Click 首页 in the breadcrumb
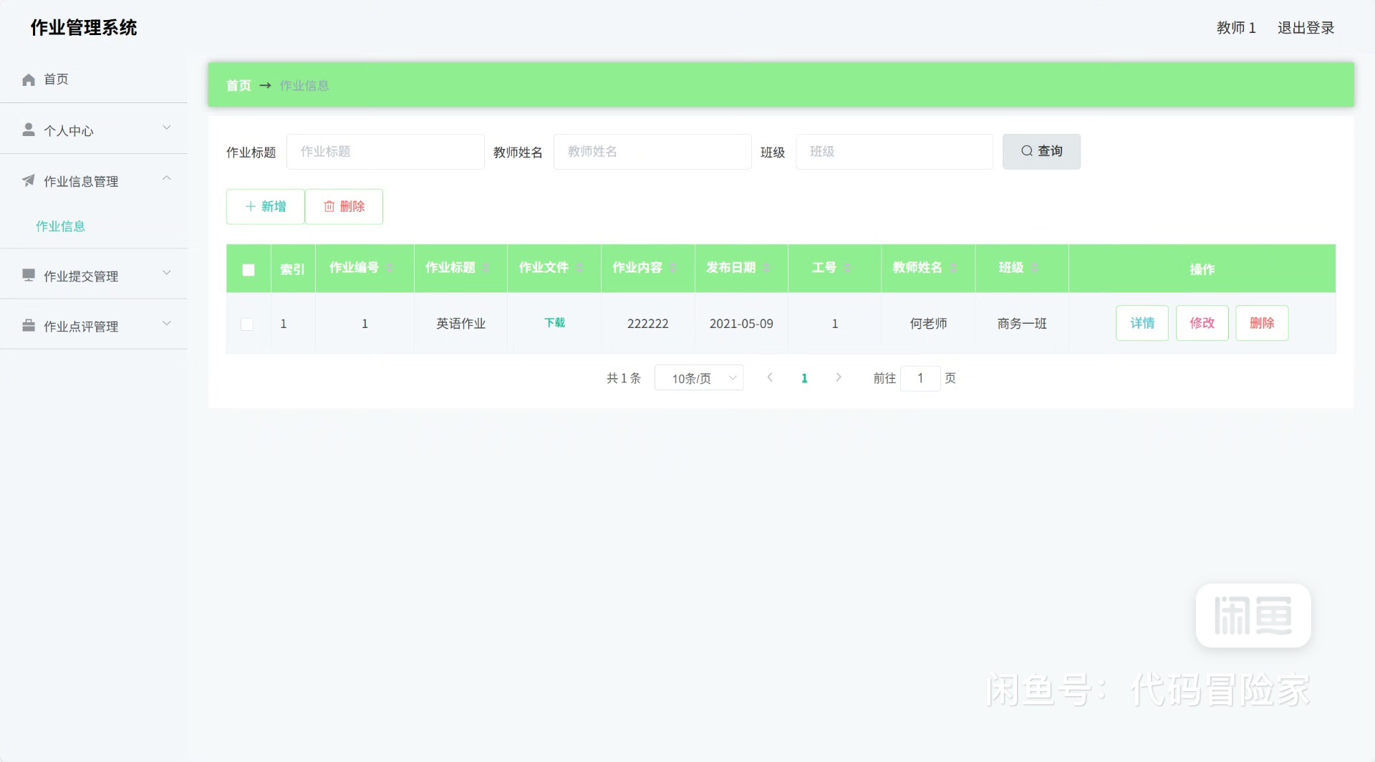Viewport: 1375px width, 762px height. pyautogui.click(x=238, y=86)
